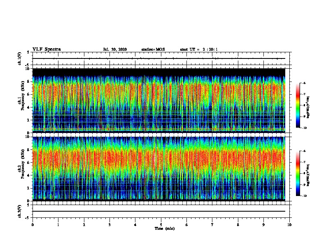The width and height of the screenshot is (326, 252).
Task: Click the "ch.1(V)" axis label
Action: 20,58
